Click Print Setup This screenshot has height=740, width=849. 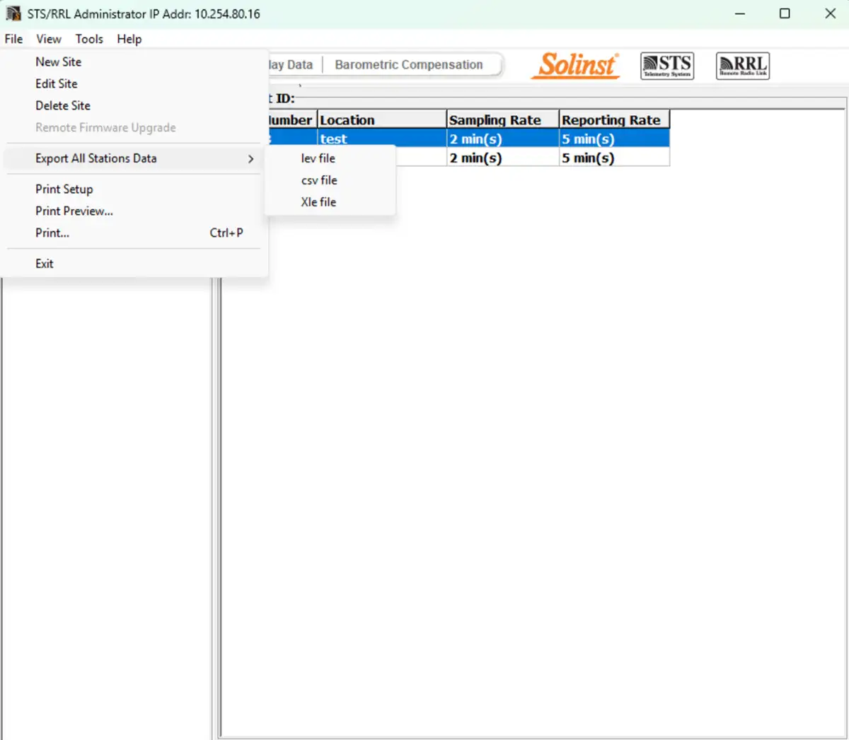pyautogui.click(x=64, y=189)
